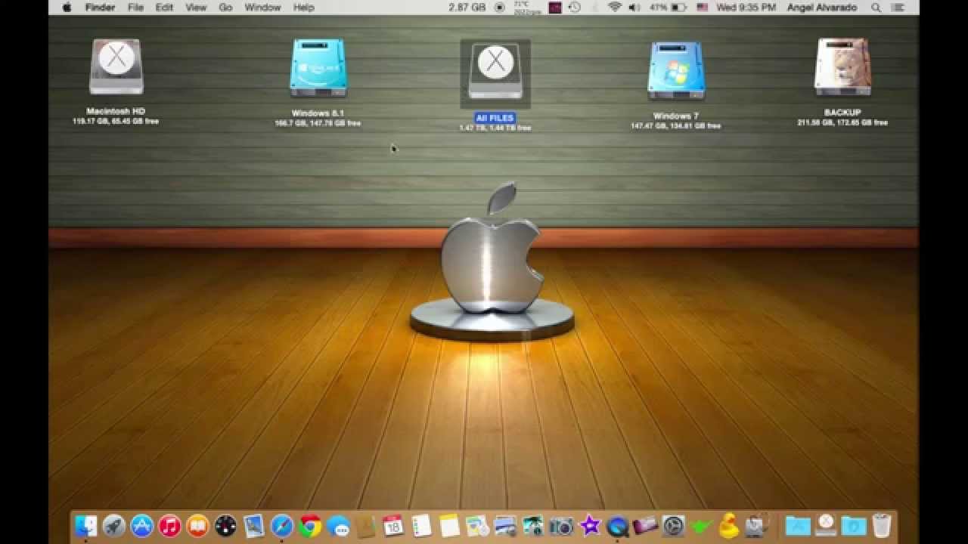
Task: Open Finder from the dock
Action: [86, 526]
